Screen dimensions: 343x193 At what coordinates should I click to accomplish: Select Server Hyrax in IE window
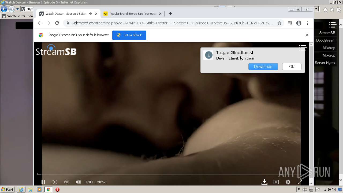325,63
